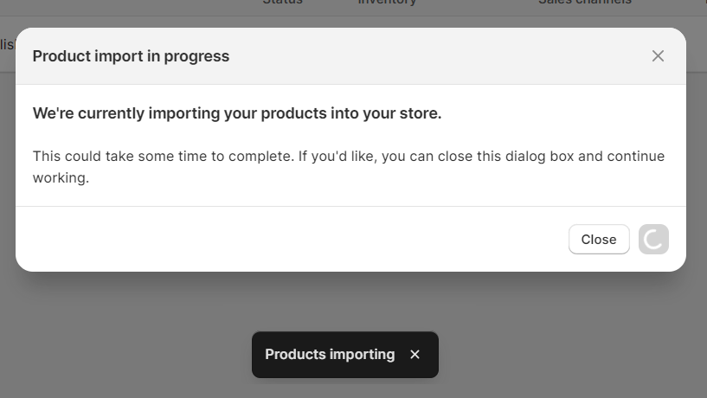Select the Products importing toast message
This screenshot has width=707, height=398.
330,355
